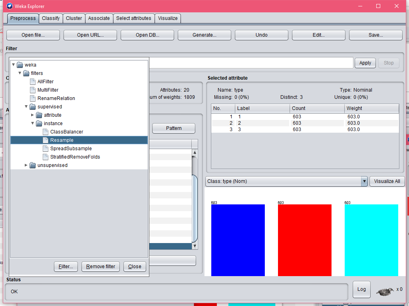The image size is (409, 306).
Task: Expand the attribute tree node
Action: coord(32,115)
